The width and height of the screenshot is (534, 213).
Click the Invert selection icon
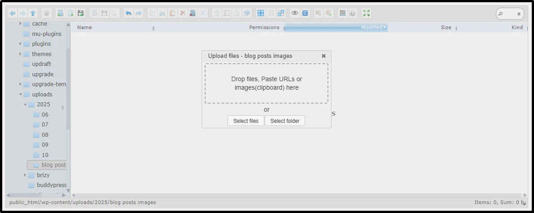pos(281,13)
